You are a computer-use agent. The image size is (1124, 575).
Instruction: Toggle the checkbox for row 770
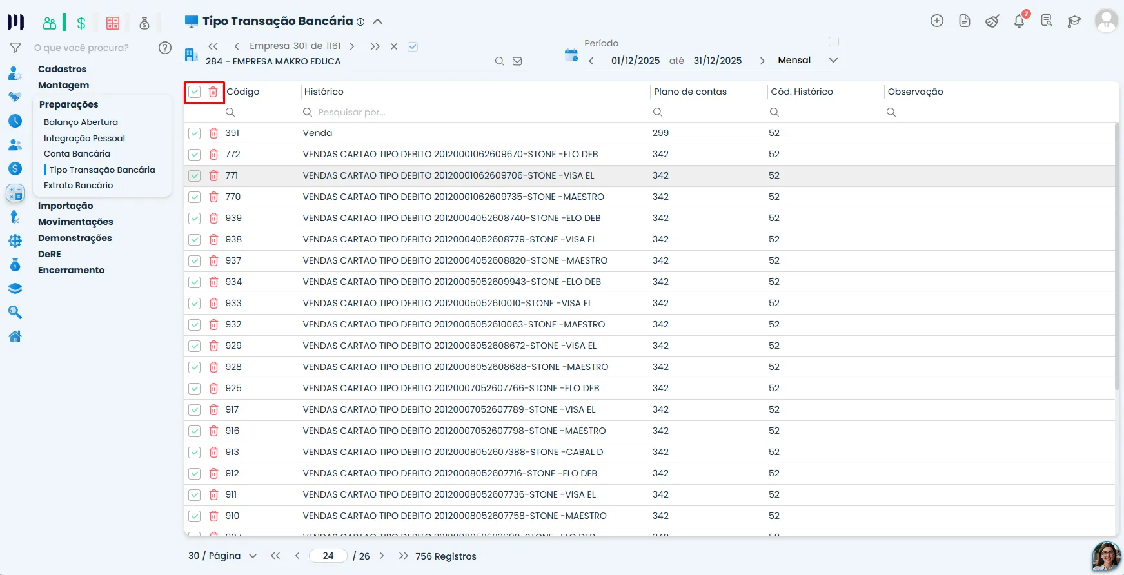pyautogui.click(x=195, y=197)
